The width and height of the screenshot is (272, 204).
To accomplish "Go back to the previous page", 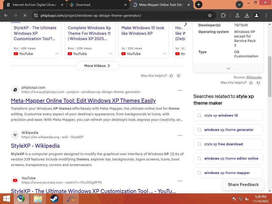I will [6, 15].
